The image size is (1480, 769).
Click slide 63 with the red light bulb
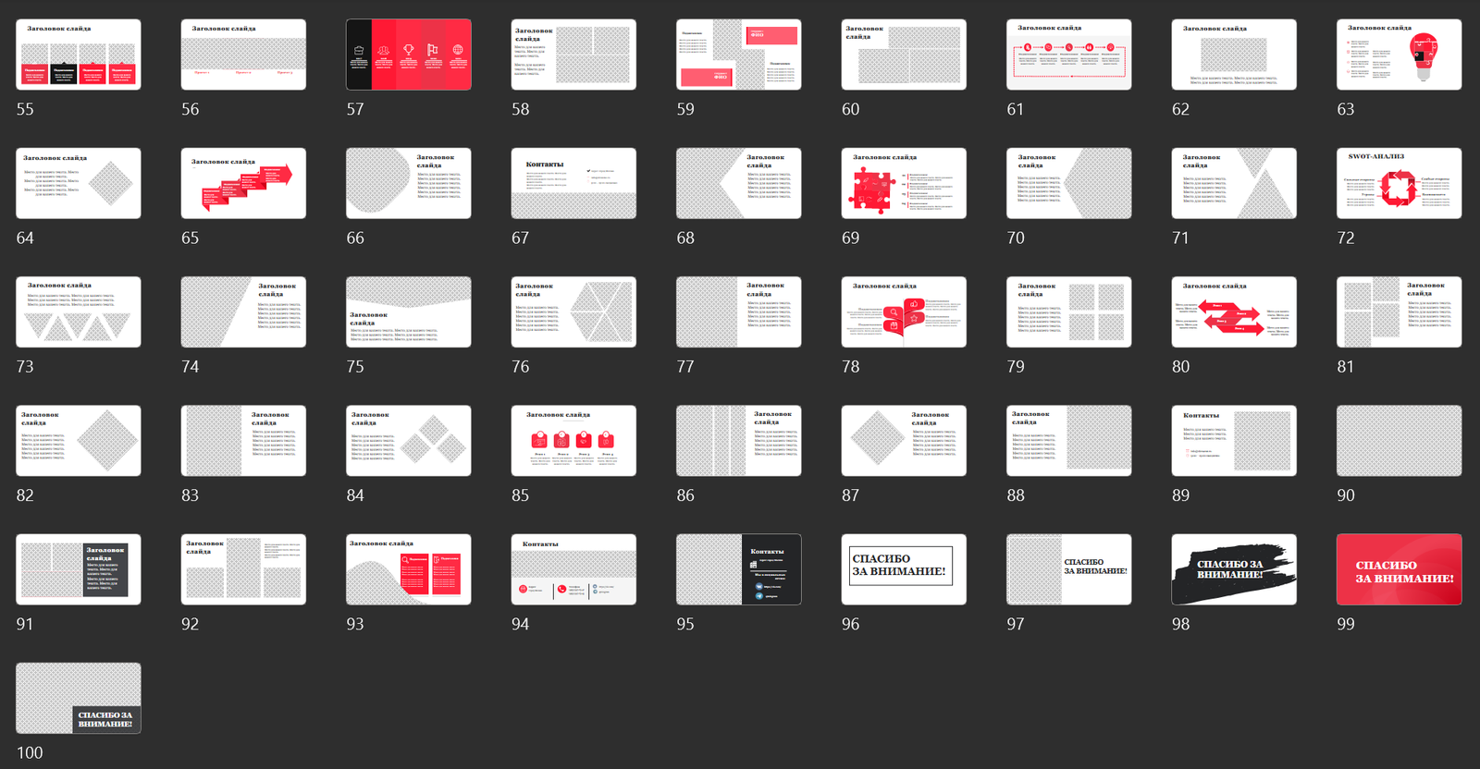1399,55
